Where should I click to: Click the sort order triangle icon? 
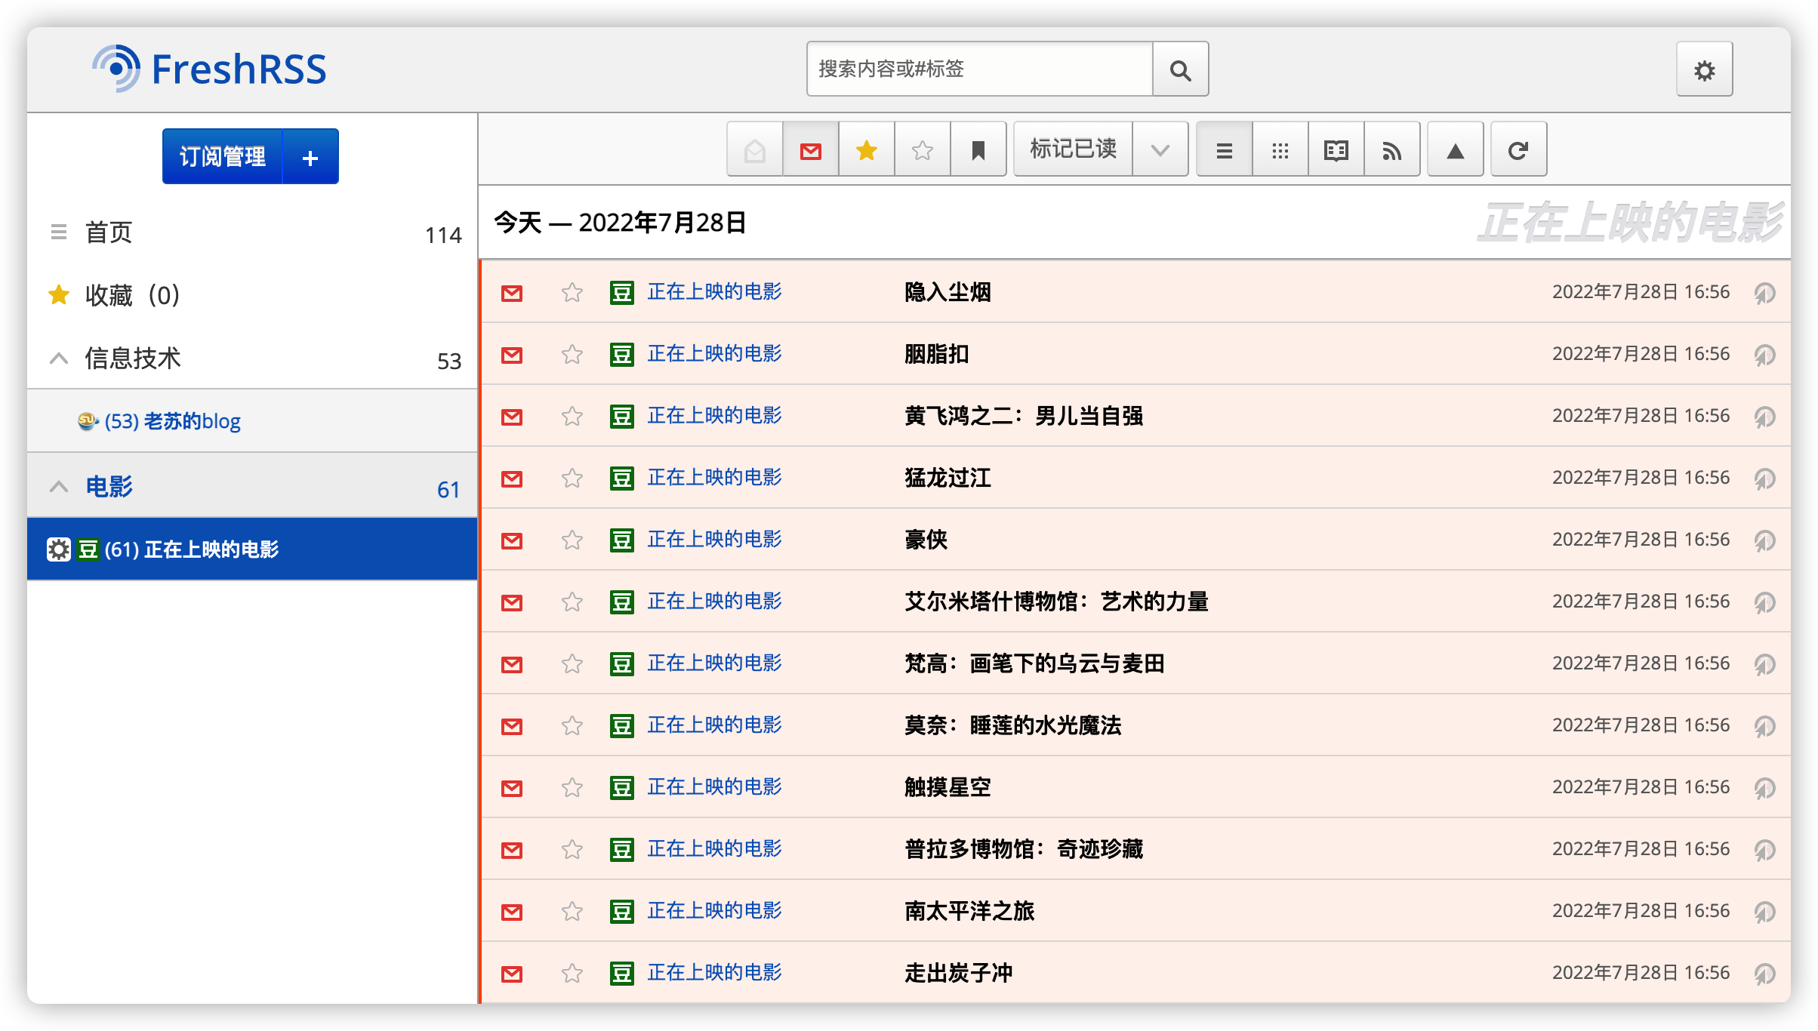[1455, 150]
